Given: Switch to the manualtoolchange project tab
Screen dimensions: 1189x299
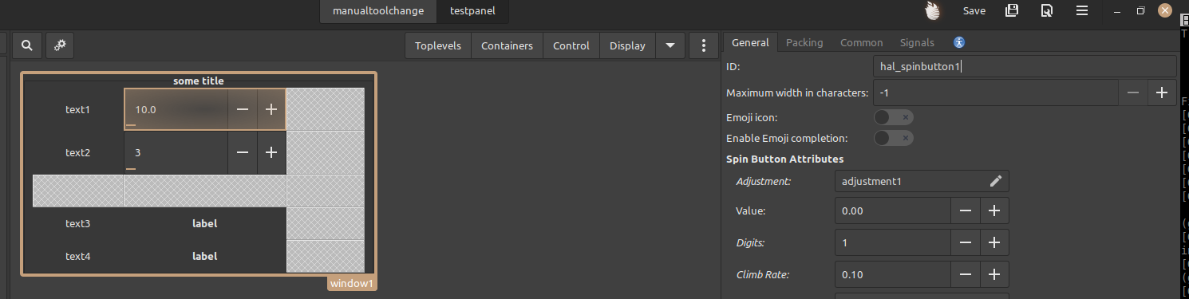Looking at the screenshot, I should [379, 11].
